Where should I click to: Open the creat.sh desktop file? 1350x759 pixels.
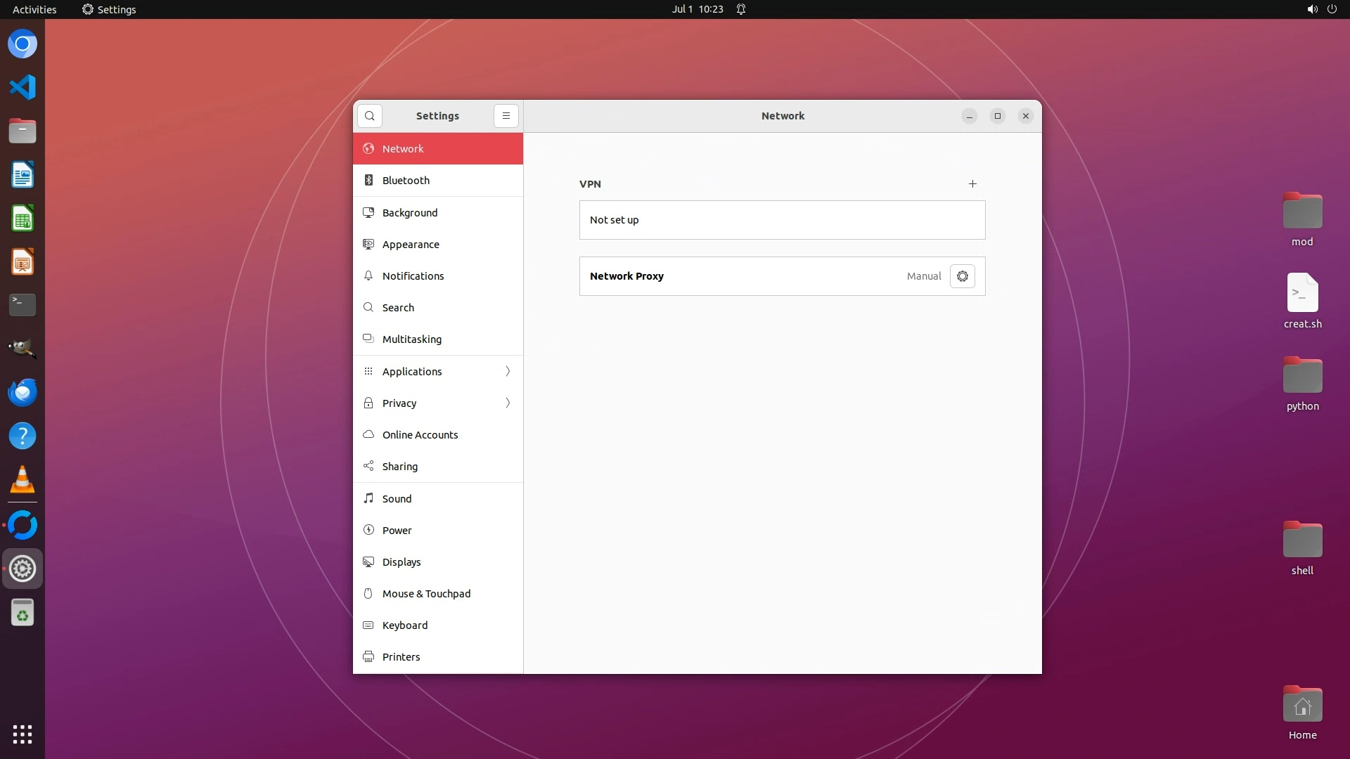1302,294
